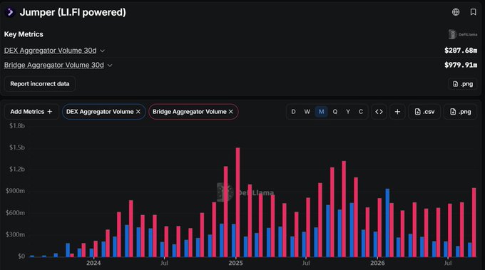
Task: Open the website globe icon
Action: tap(456, 12)
